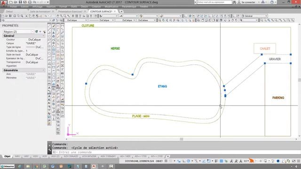Open the Help question mark icon
Viewport: 301px width, 169px height.
[272, 2]
